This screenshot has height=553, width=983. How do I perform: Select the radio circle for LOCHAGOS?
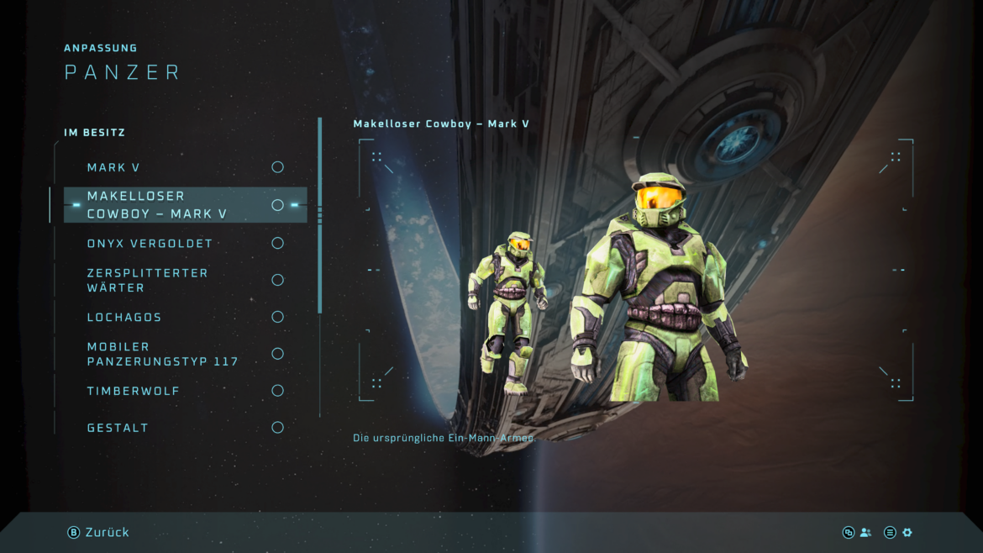(278, 317)
